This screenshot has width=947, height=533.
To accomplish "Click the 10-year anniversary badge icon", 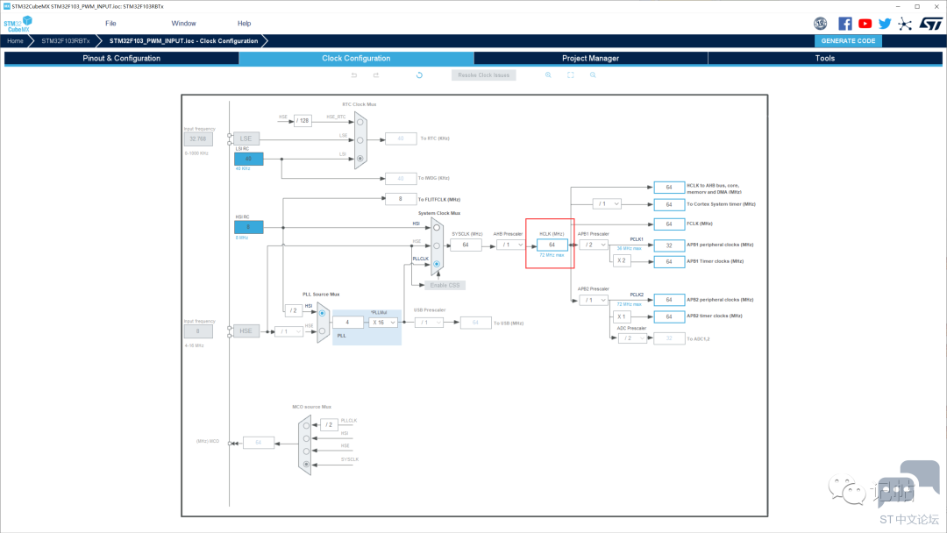I will (x=820, y=24).
